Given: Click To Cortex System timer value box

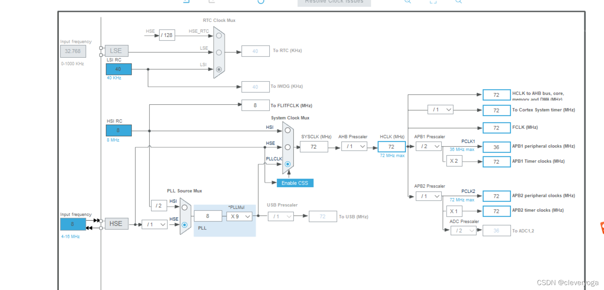Looking at the screenshot, I should [497, 110].
